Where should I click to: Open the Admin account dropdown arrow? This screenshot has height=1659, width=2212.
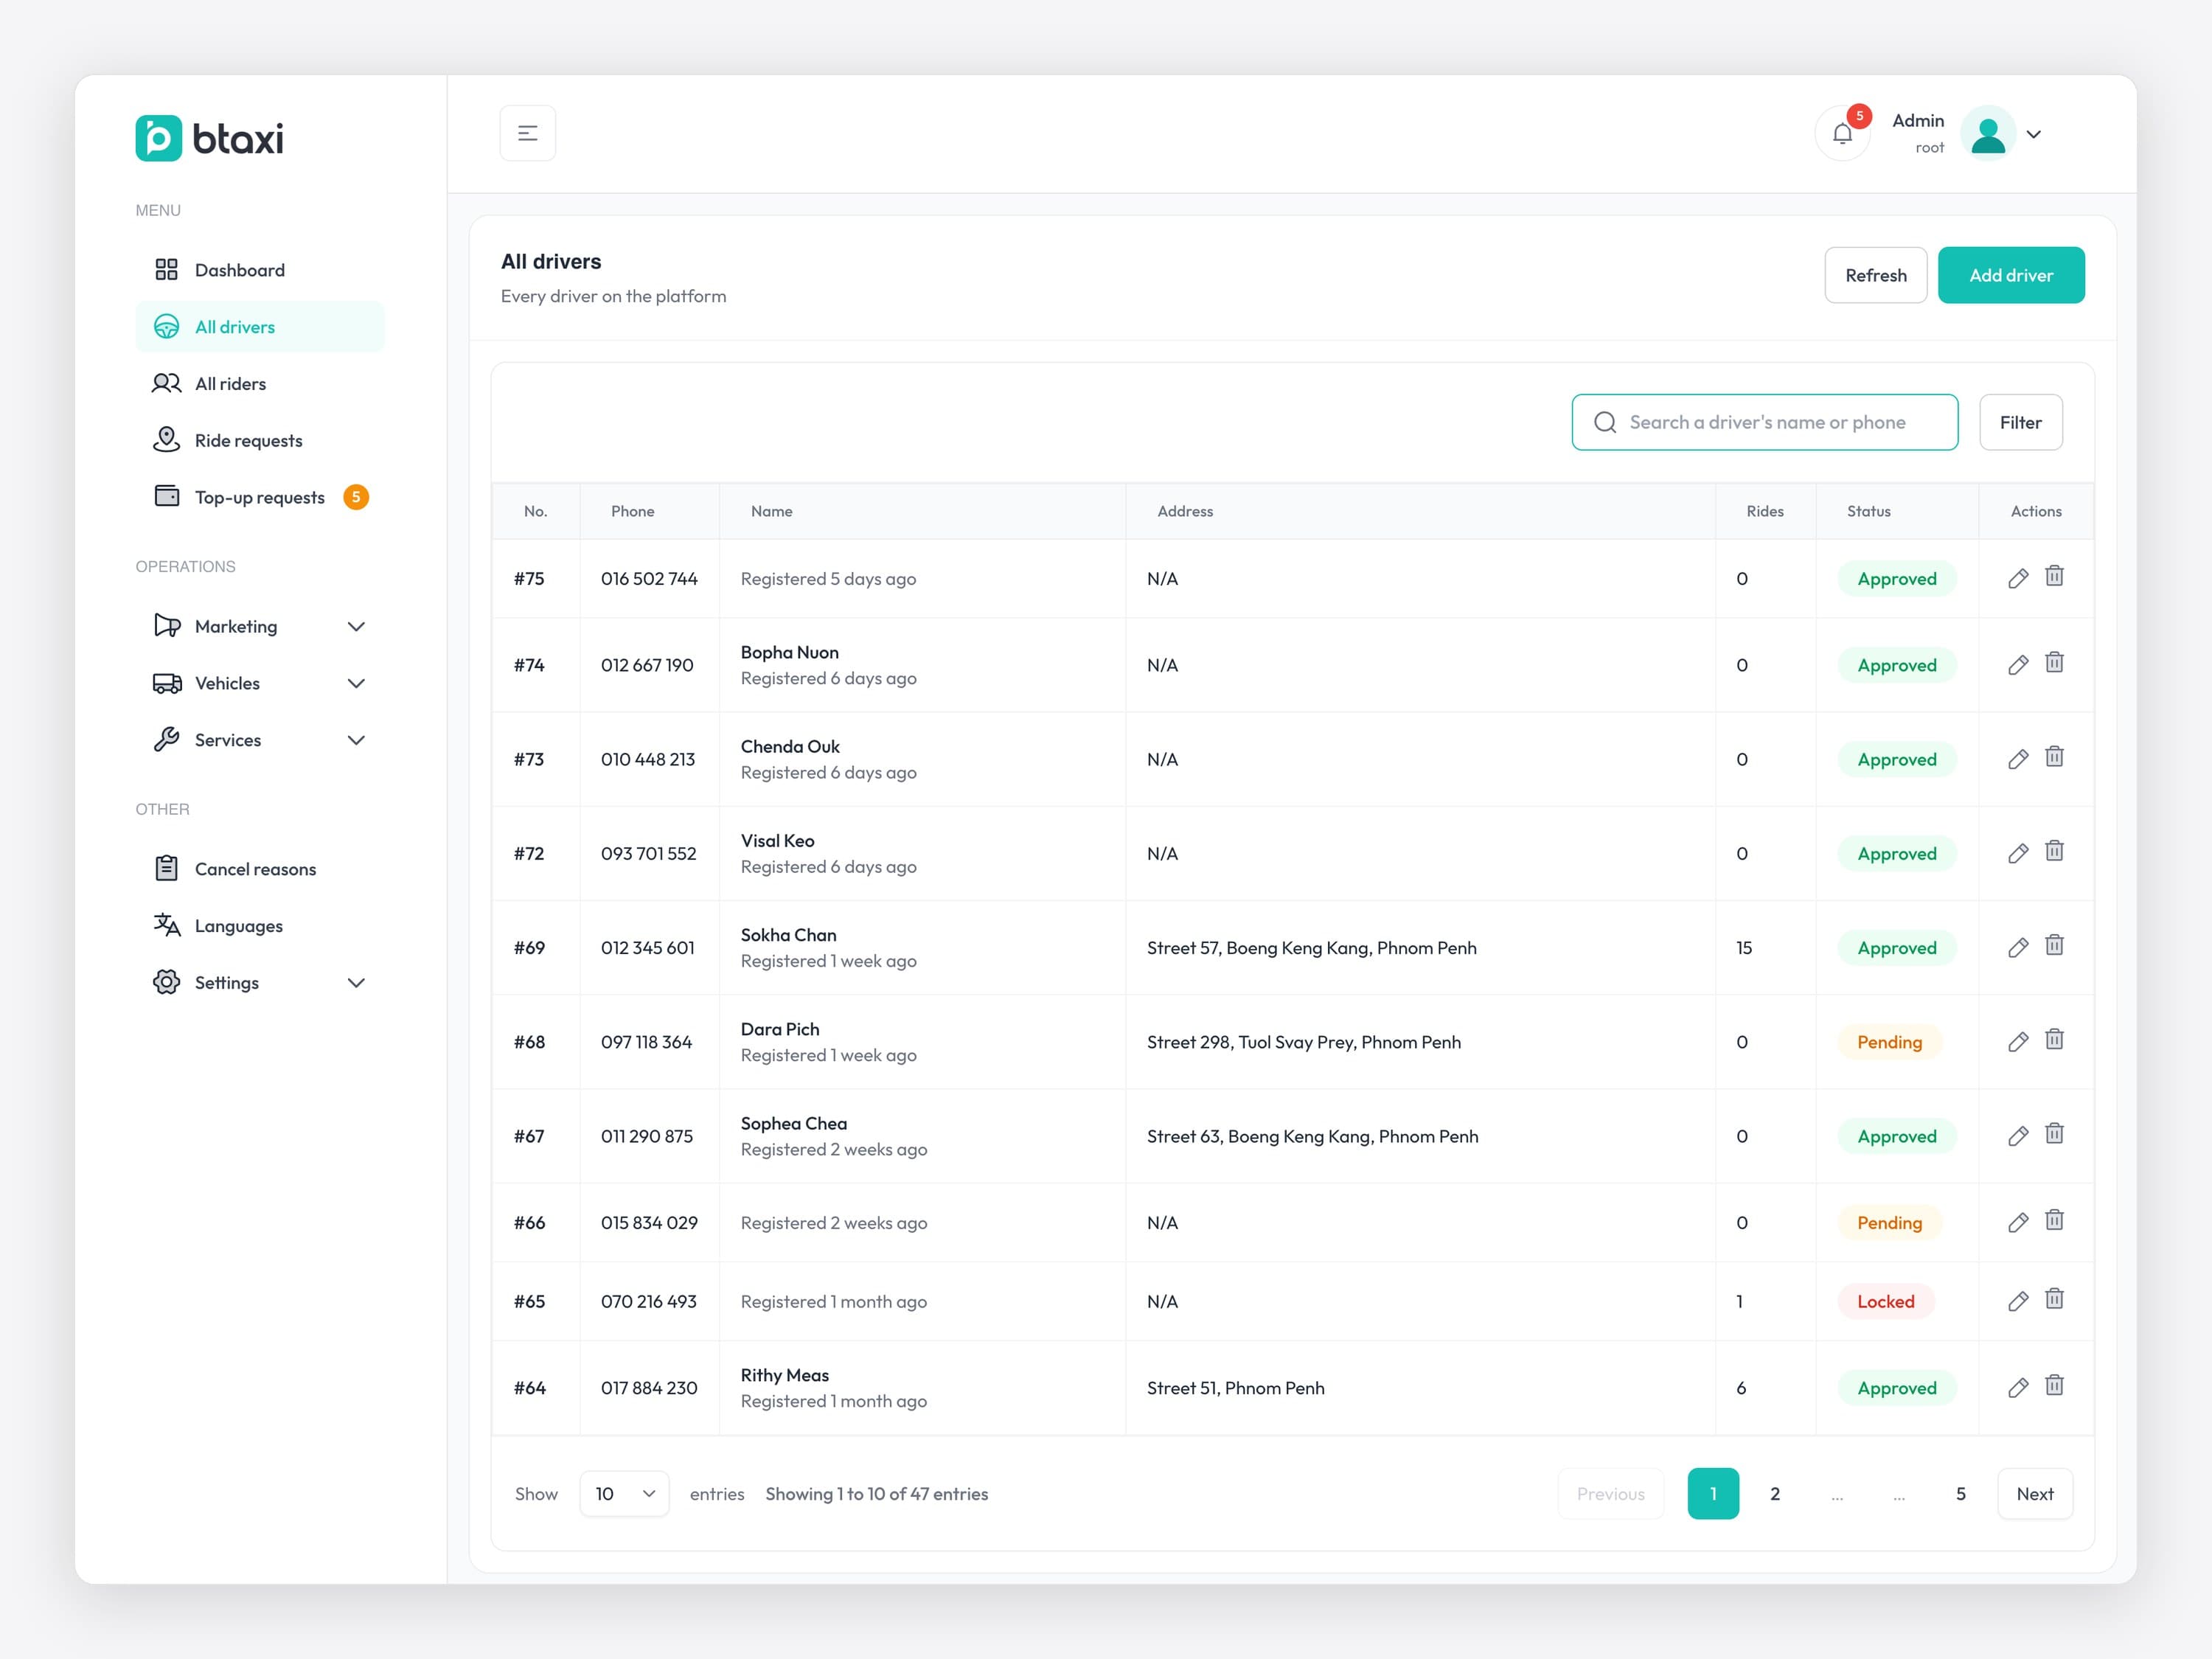point(2034,134)
